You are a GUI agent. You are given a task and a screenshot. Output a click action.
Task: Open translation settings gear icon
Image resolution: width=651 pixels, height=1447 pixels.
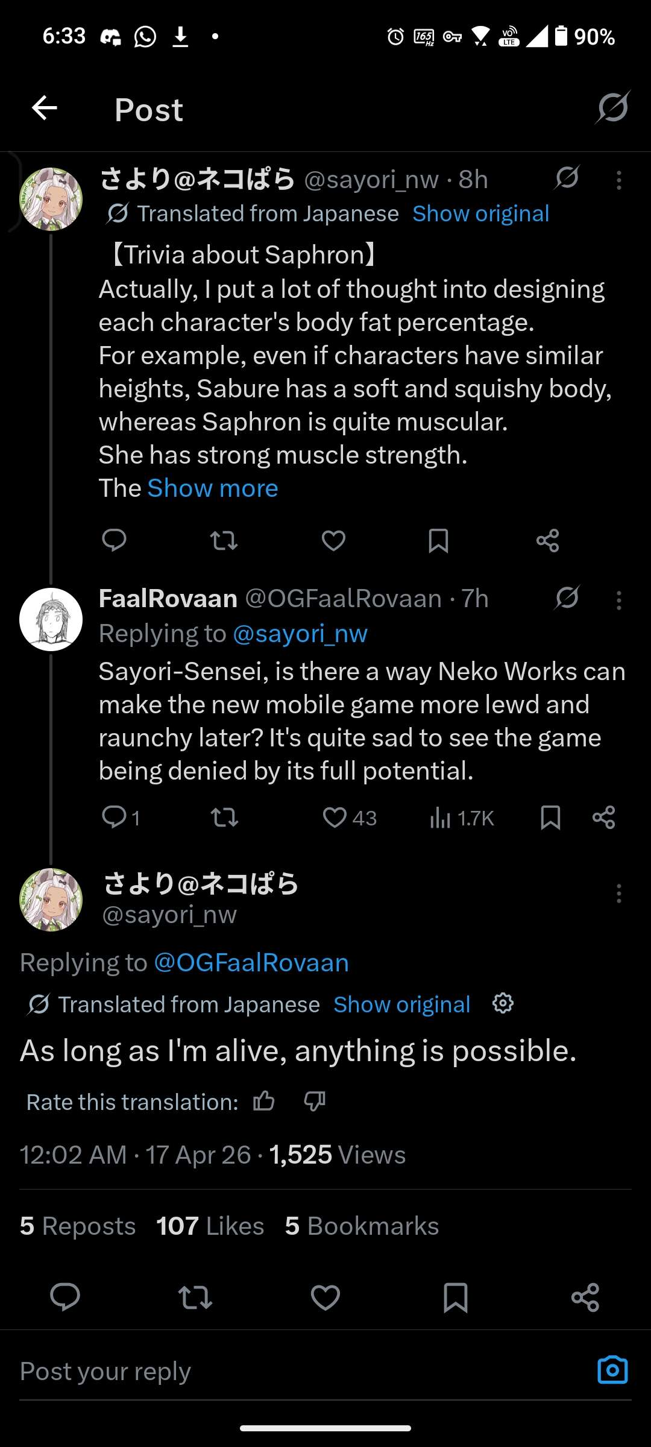click(x=503, y=1004)
